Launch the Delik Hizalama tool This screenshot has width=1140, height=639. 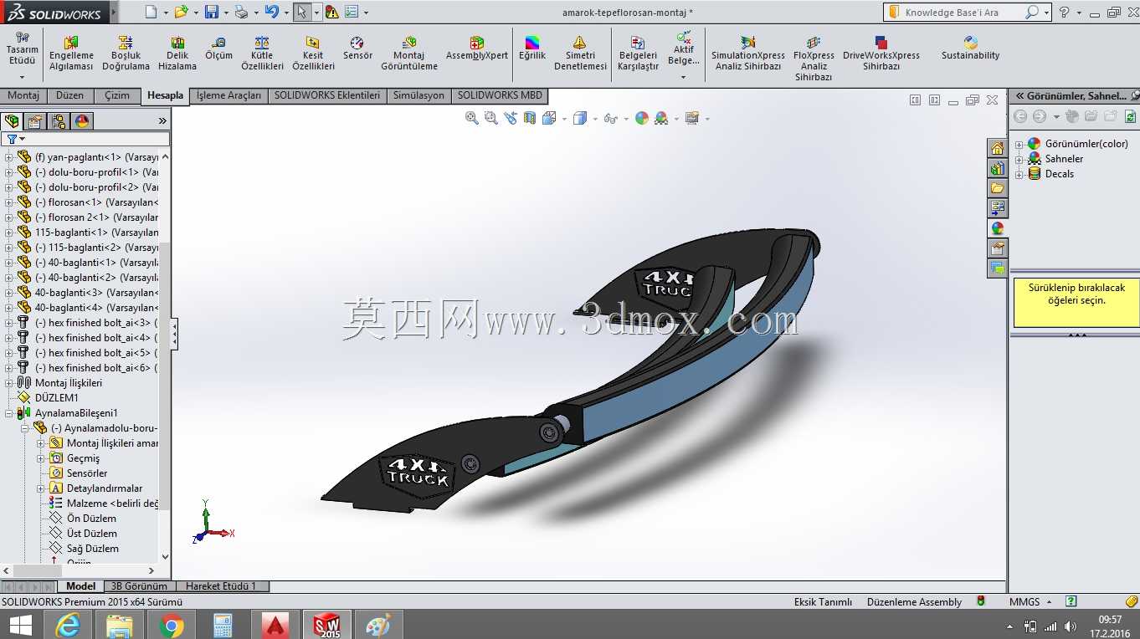tap(177, 54)
